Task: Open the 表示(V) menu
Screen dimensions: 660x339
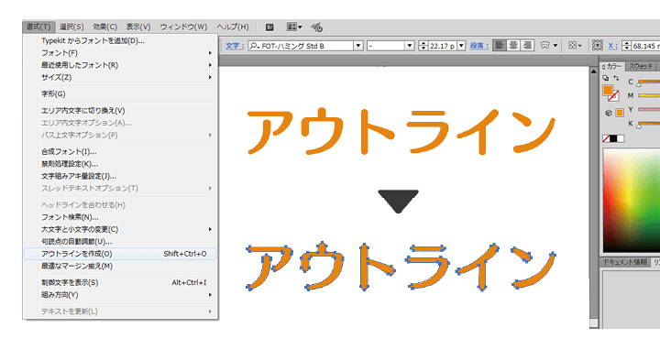Action: click(138, 27)
